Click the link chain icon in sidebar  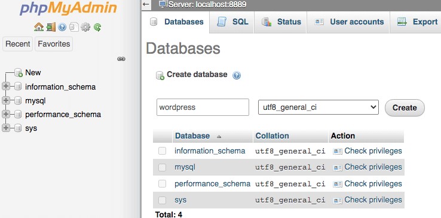121,59
